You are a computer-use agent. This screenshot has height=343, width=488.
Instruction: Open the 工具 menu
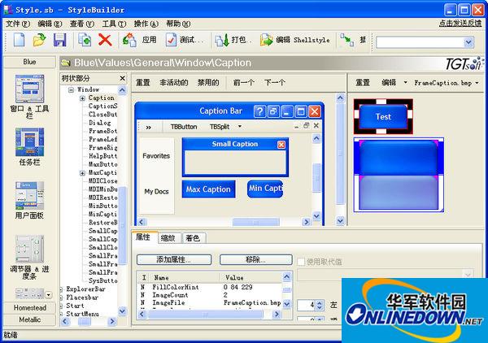pyautogui.click(x=114, y=24)
